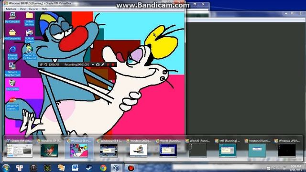The width and height of the screenshot is (306, 172).
Task: Switch to Win 95 running VM thumbnail
Action: [x=168, y=149]
